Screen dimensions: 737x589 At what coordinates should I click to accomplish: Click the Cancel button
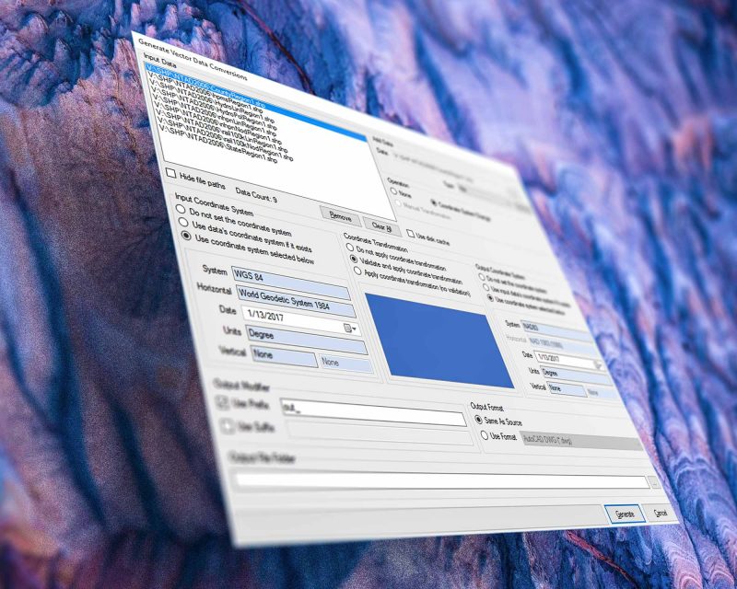661,513
